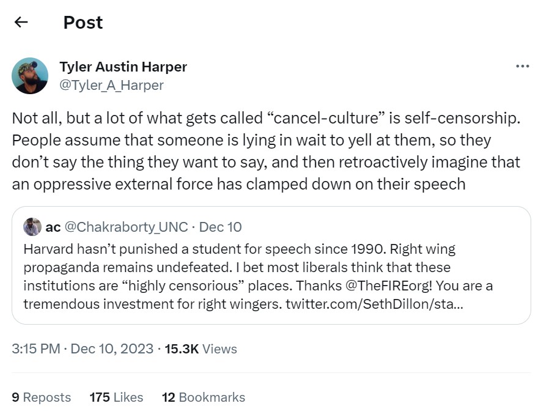This screenshot has width=541, height=417.
Task: Follow the twitter.com/SethDillon link
Action: pos(374,303)
